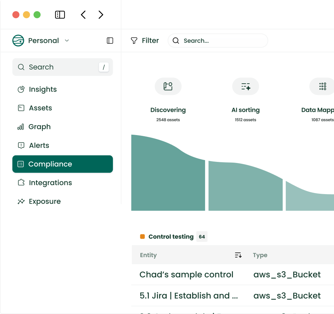
Task: Open the Graph page
Action: click(39, 127)
